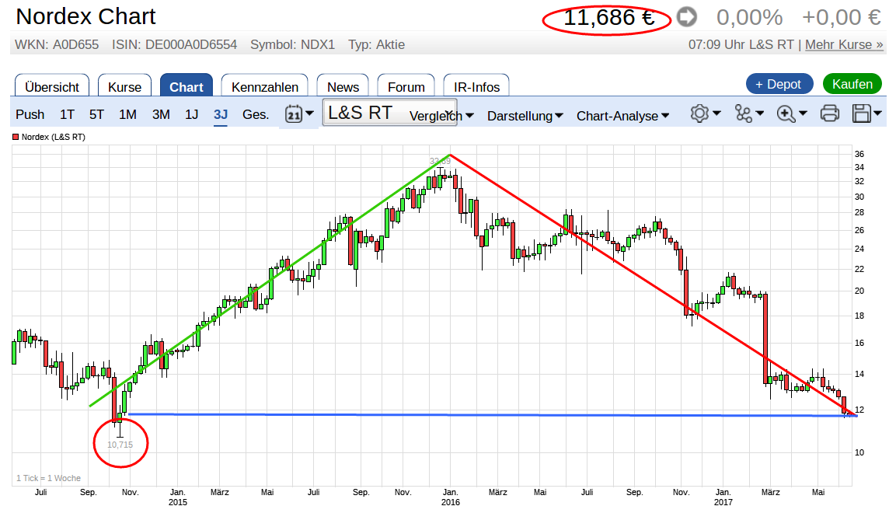The image size is (889, 513).
Task: Click the Nordex (L&S RT) legend label
Action: pos(54,137)
